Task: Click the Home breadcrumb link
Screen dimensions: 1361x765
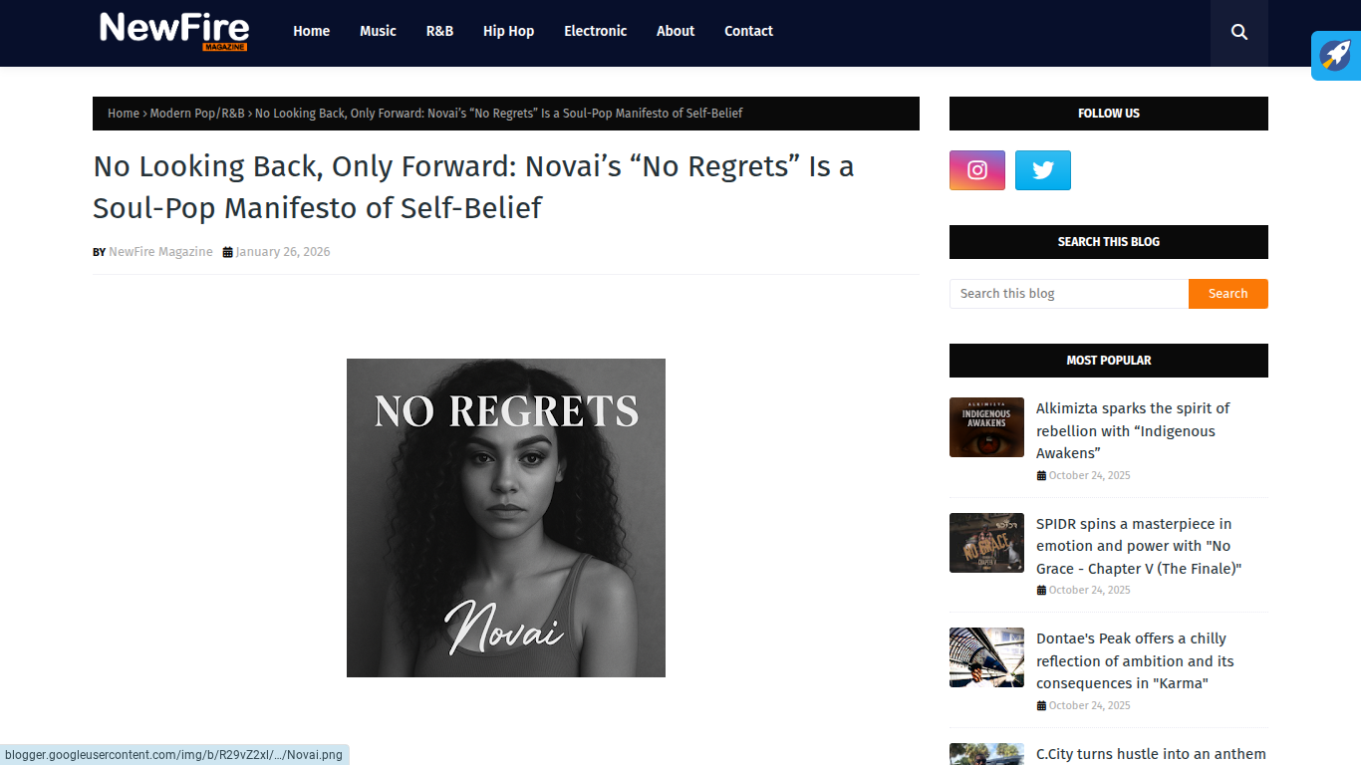Action: (124, 114)
